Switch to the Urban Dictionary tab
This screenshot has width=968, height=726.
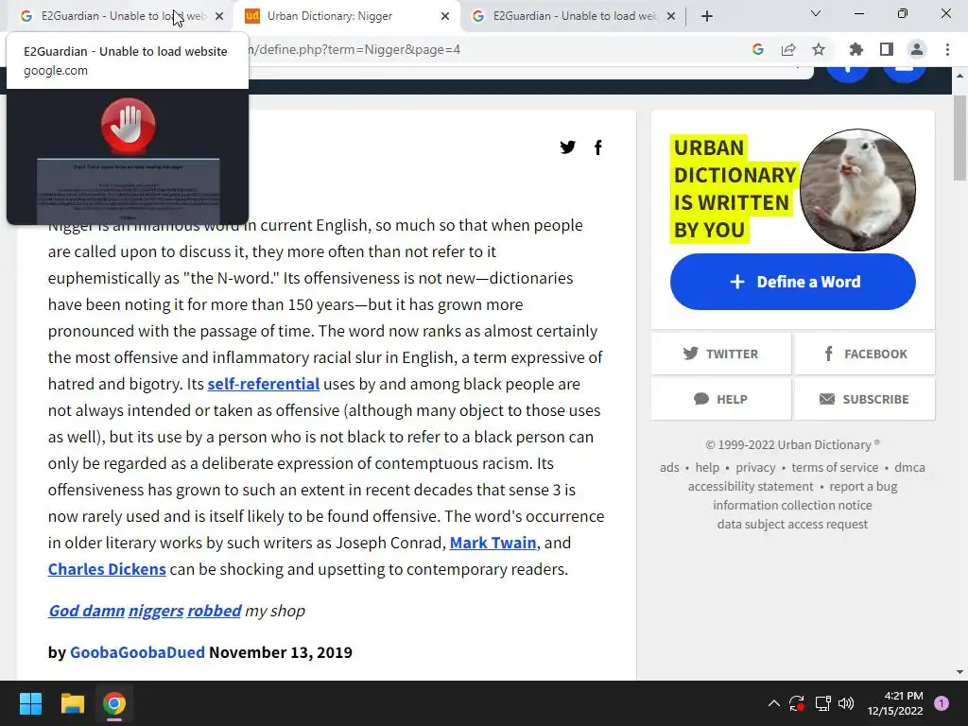(346, 16)
